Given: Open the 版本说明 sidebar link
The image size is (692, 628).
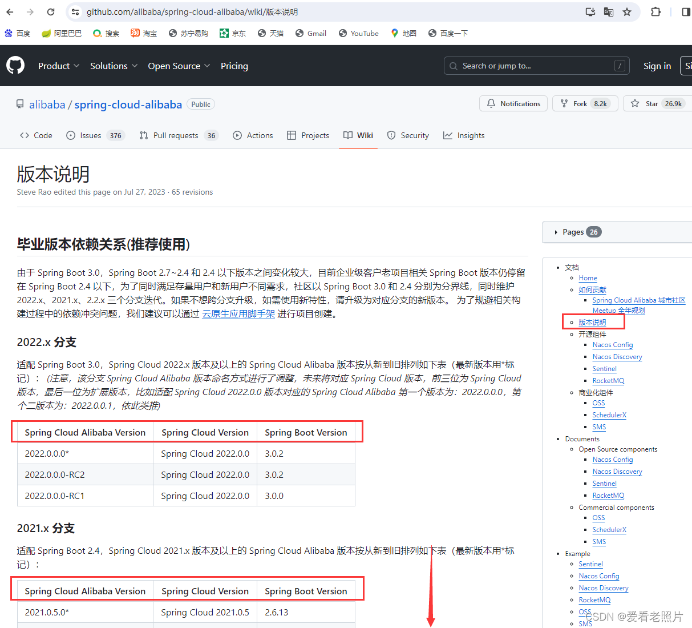Looking at the screenshot, I should pyautogui.click(x=592, y=323).
